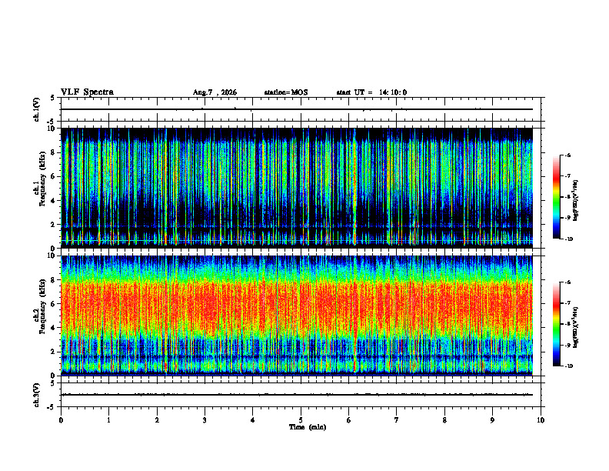Click time axis tick label "7"
The width and height of the screenshot is (609, 471).
[397, 420]
